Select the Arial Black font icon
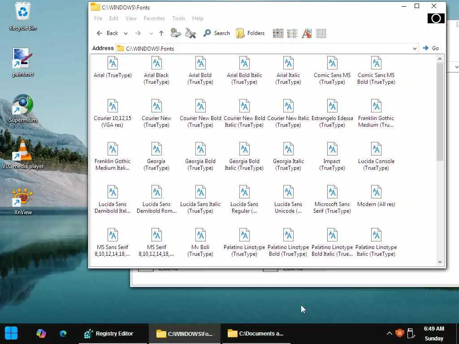This screenshot has width=459, height=344. point(156,63)
